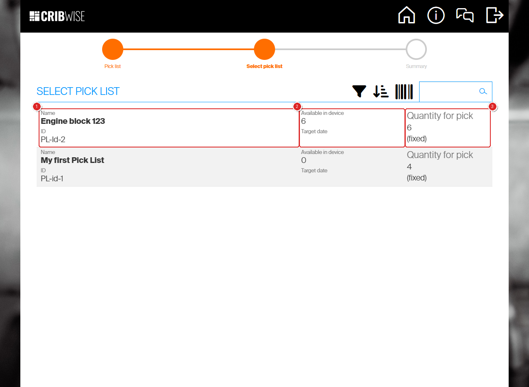The image size is (529, 387).
Task: Go to the Home screen icon
Action: [407, 15]
